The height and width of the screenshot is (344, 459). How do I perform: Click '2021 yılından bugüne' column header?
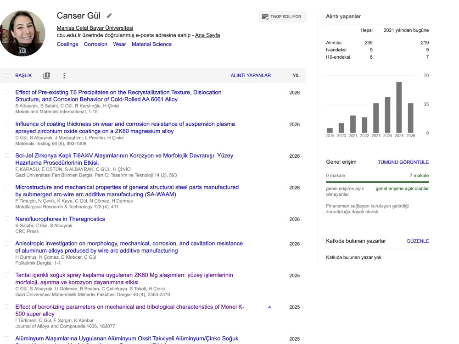point(406,30)
